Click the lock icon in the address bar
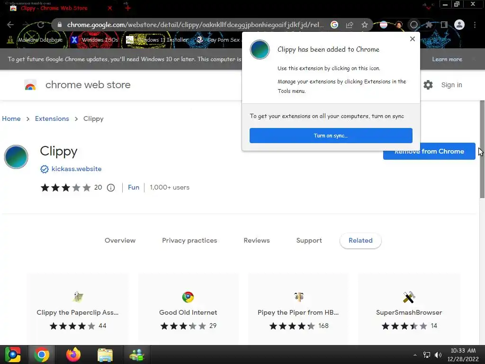This screenshot has width=485, height=364. (x=60, y=25)
